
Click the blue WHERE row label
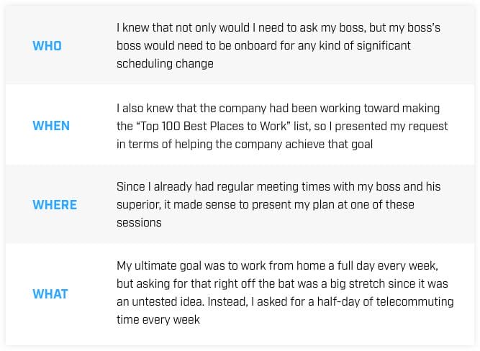pyautogui.click(x=55, y=205)
